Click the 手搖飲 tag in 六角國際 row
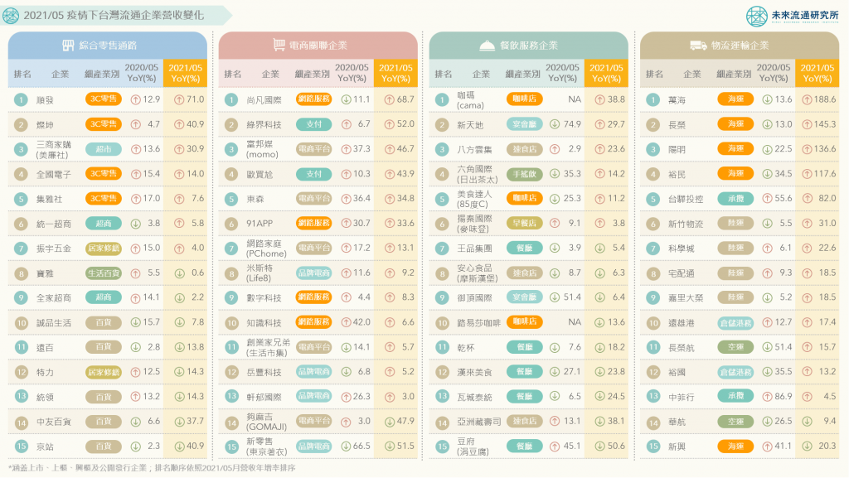This screenshot has height=478, width=849. pos(525,174)
